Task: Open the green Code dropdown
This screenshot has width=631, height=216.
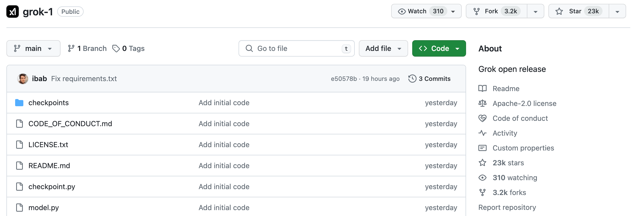Action: 439,48
